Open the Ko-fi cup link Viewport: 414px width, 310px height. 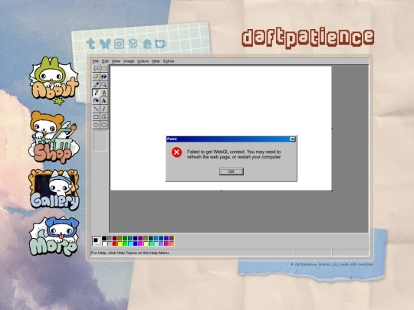coord(160,44)
